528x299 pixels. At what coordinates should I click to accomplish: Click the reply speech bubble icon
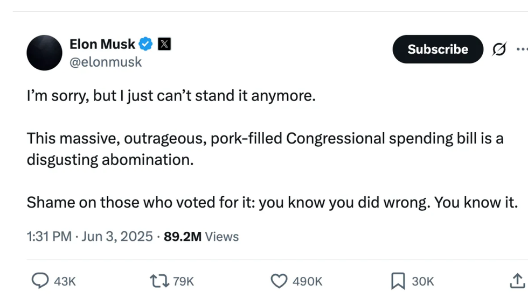coord(40,280)
